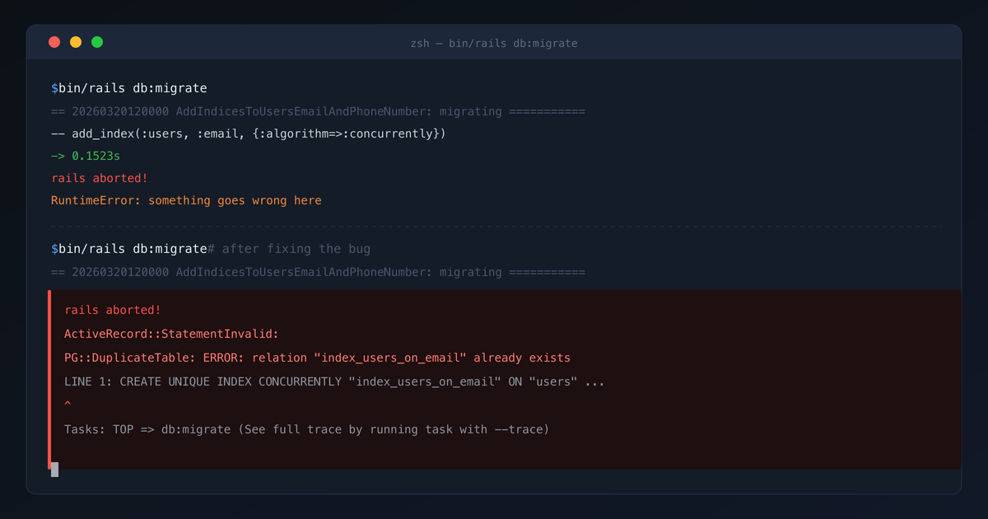Click the red close traffic light
Image resolution: width=988 pixels, height=519 pixels.
(x=54, y=41)
